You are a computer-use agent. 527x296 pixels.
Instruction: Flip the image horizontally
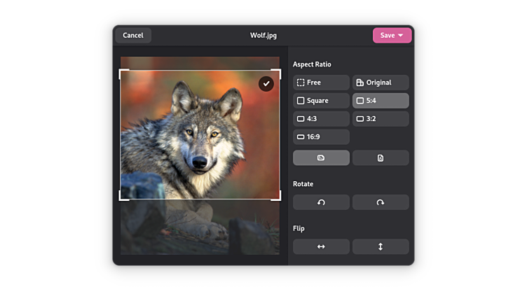[x=321, y=246]
